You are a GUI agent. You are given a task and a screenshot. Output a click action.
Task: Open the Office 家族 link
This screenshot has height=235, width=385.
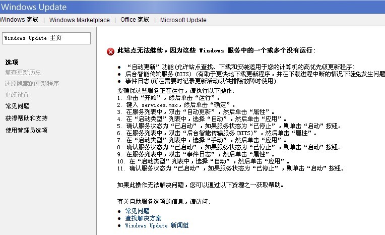tap(135, 20)
